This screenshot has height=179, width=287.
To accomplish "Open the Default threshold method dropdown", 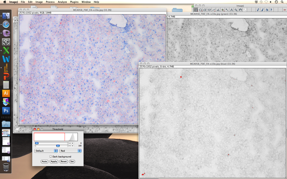I will pos(46,151).
